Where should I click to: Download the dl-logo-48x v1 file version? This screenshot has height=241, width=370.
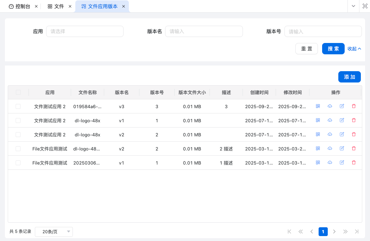pos(330,120)
